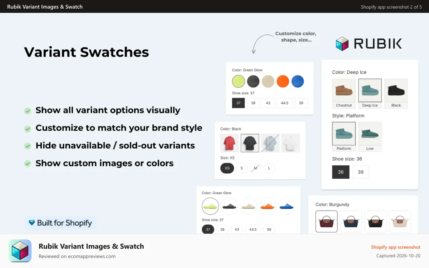
Task: Click the Color: Deep Ice label
Action: click(x=349, y=72)
